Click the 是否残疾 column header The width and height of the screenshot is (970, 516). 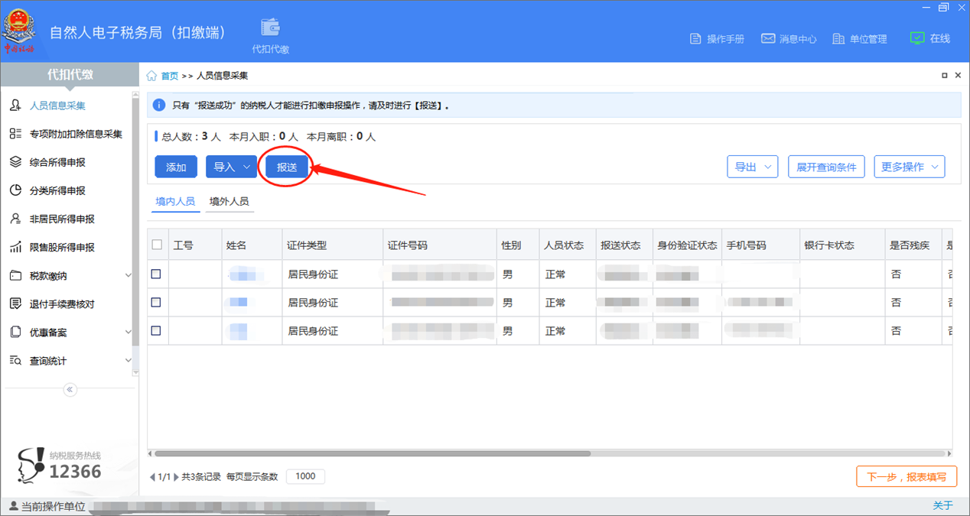point(913,245)
